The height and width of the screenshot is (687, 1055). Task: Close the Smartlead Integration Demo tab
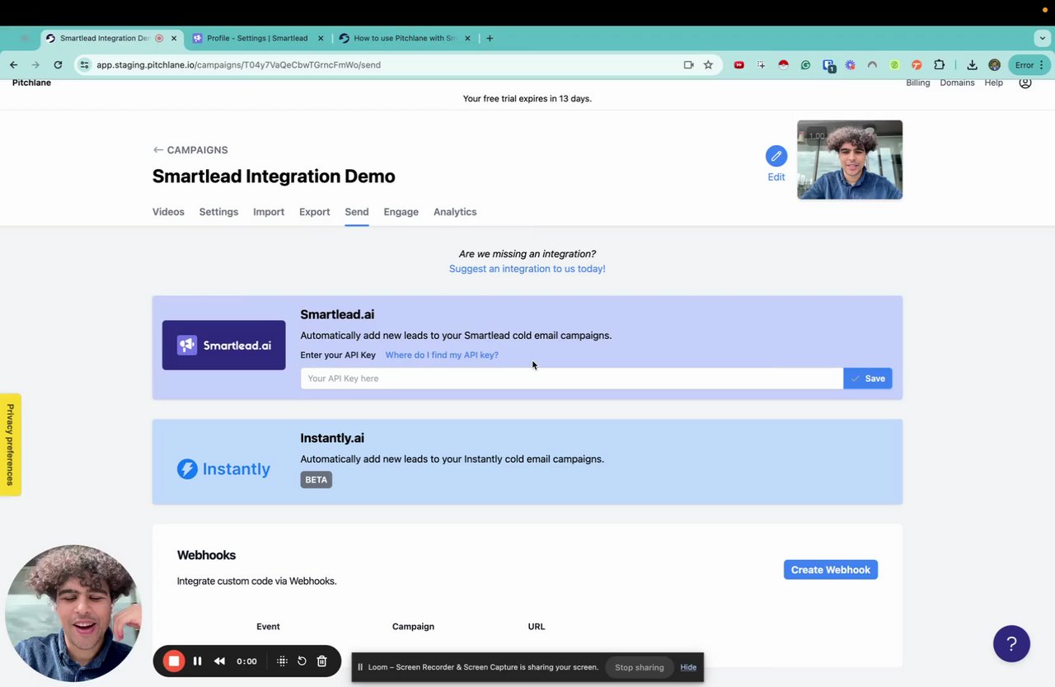(174, 38)
